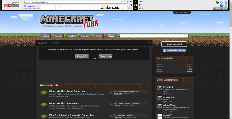Click MaLons78pro creeper avatar
Screen dimensions: 232x119
[160, 106]
